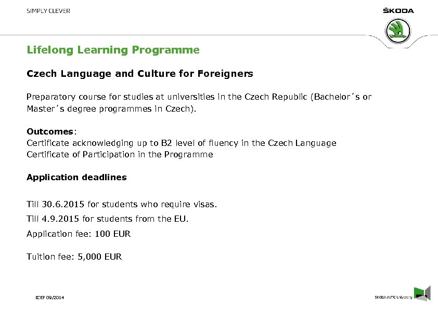Click the Application fee: 100 EUR line
438x309 pixels.
pyautogui.click(x=79, y=234)
